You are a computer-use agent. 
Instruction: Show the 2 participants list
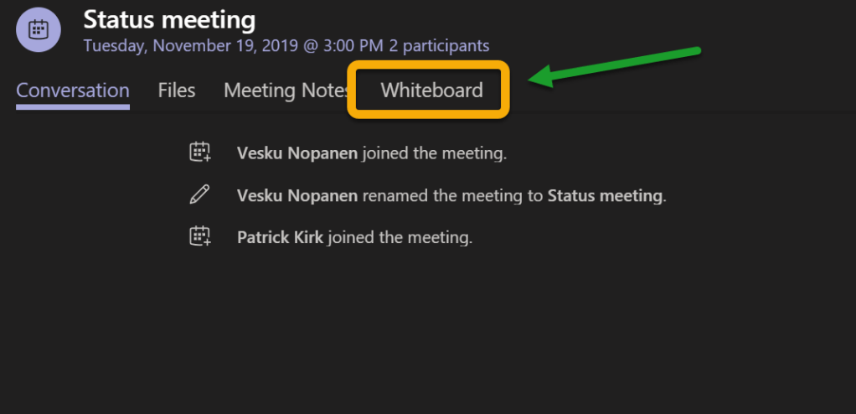439,45
